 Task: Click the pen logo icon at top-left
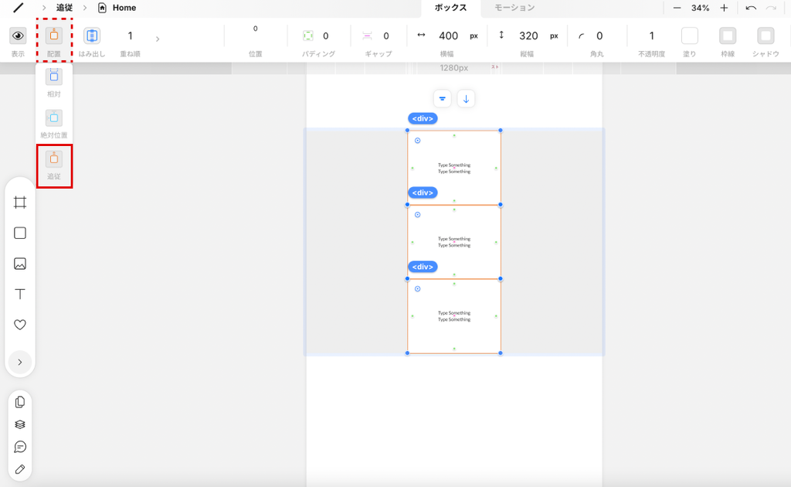pos(19,8)
